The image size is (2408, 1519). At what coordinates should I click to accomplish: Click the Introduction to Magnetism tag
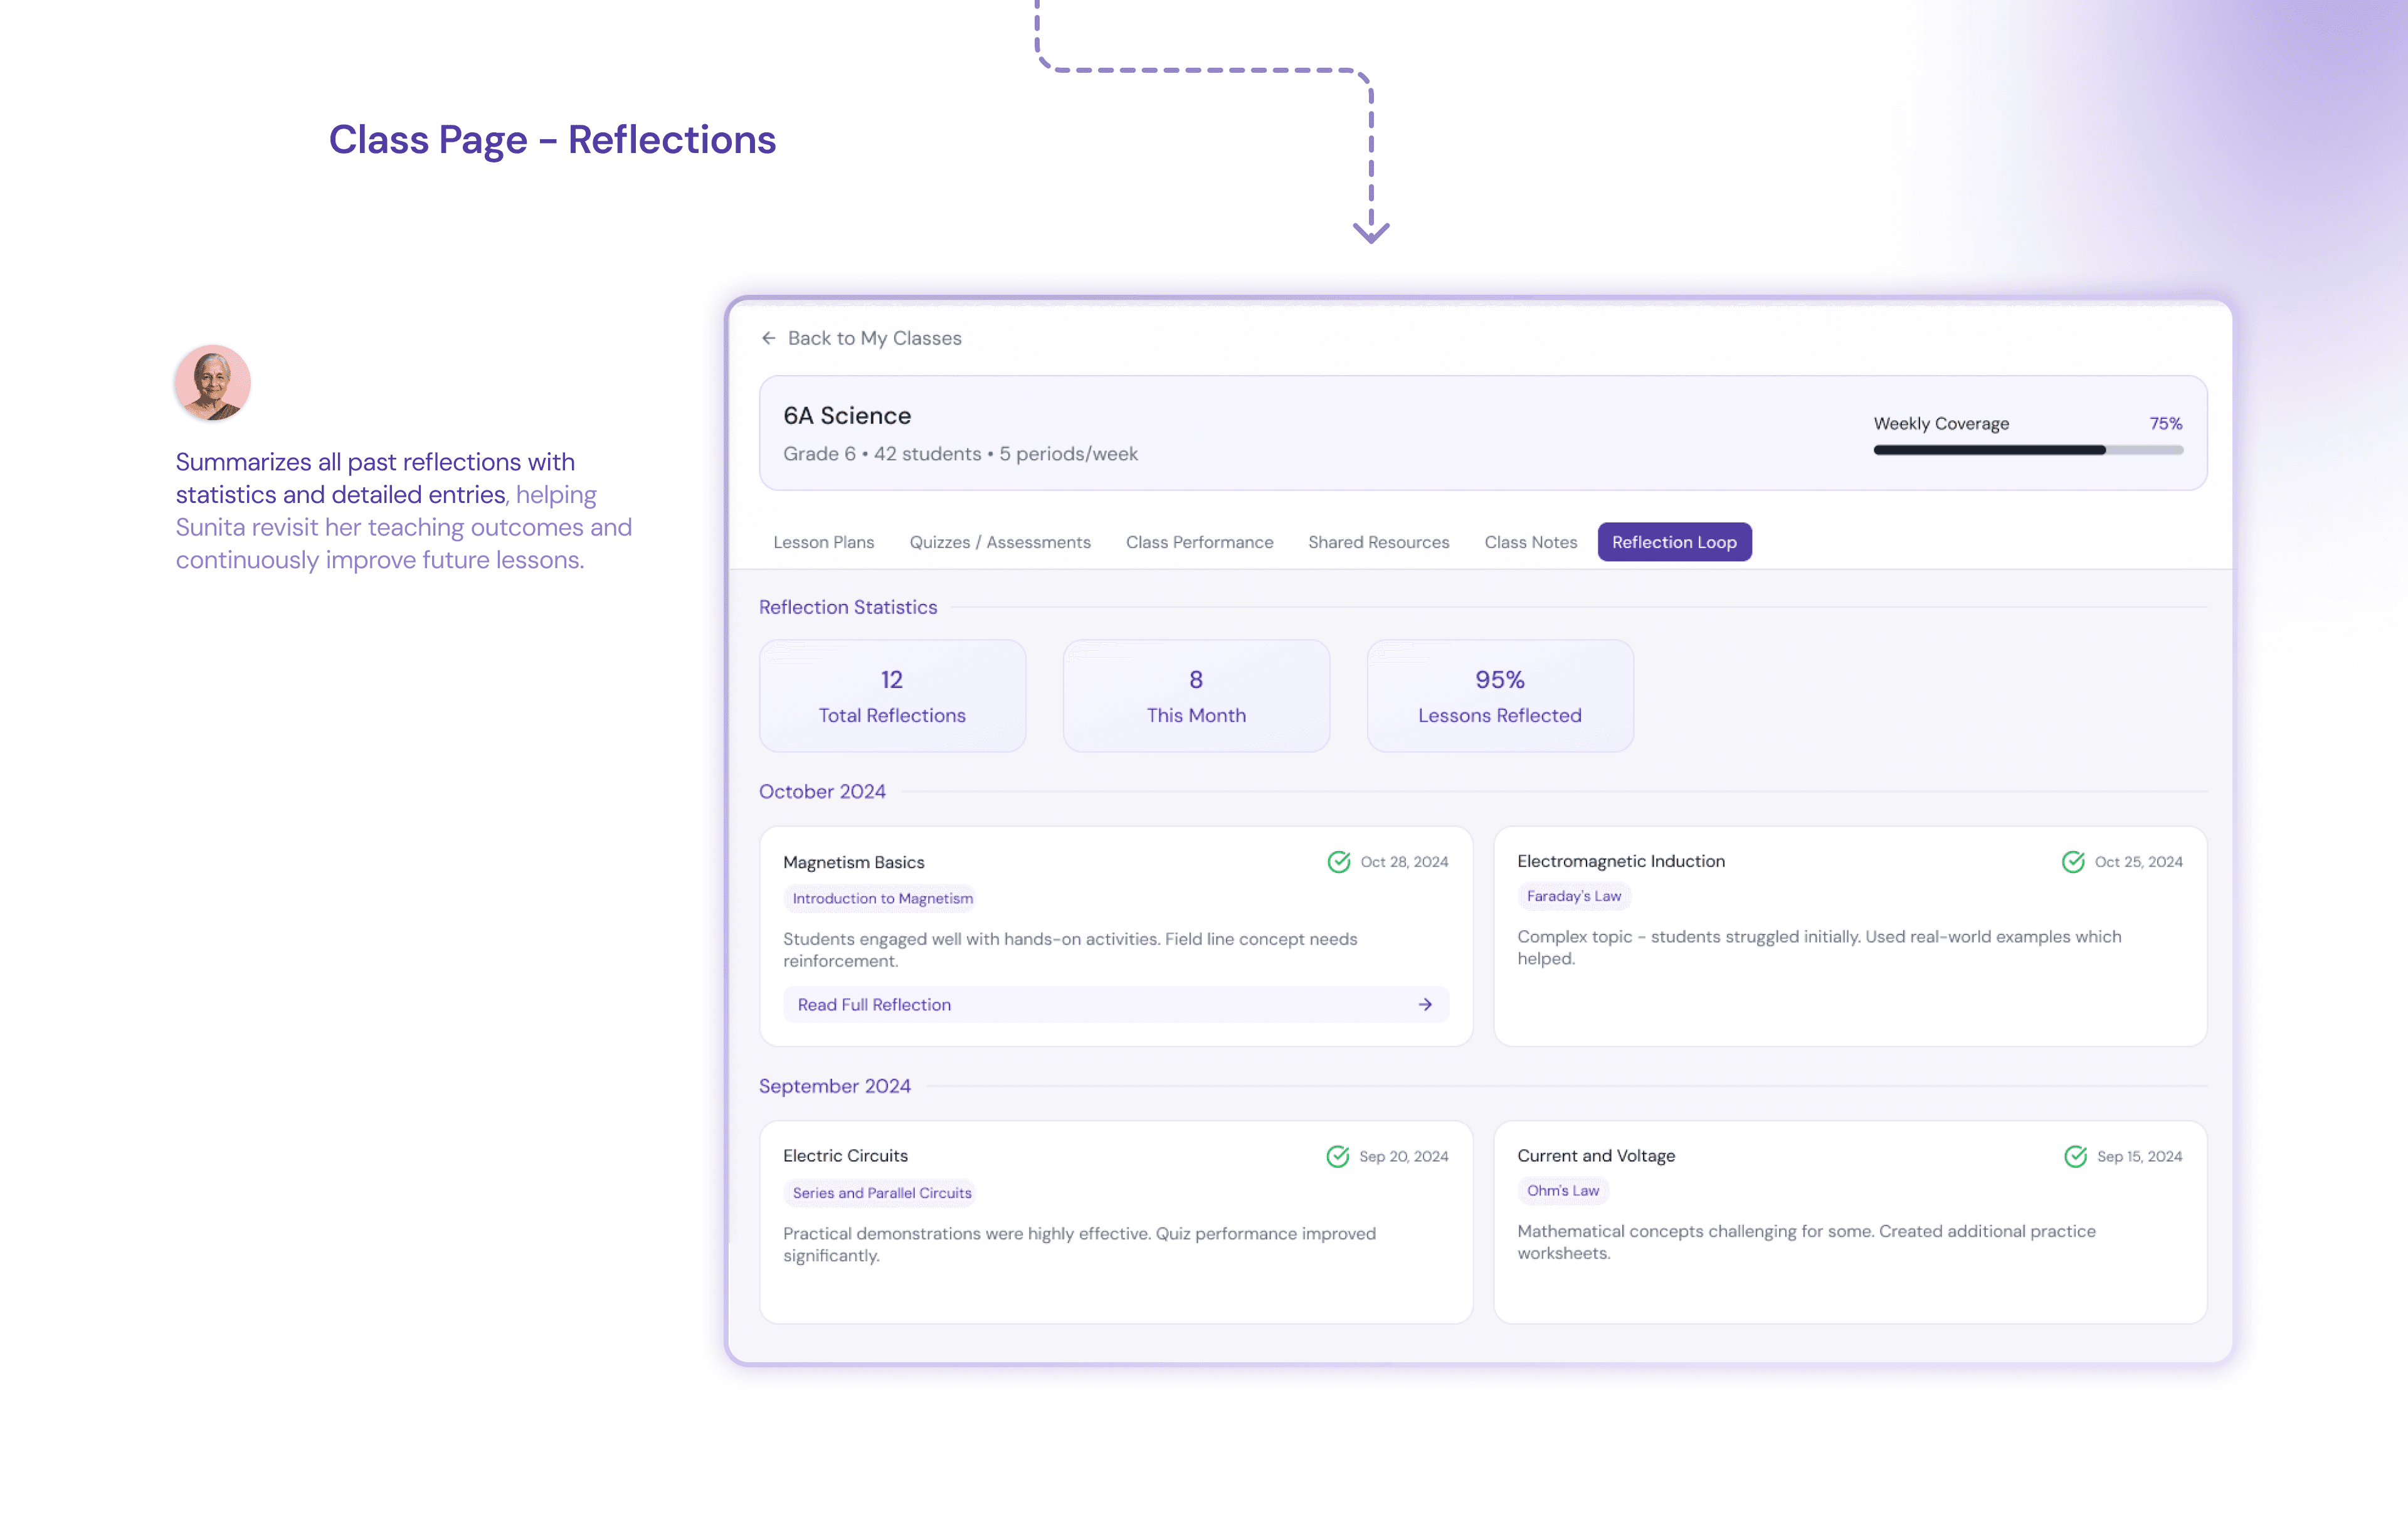pos(882,898)
